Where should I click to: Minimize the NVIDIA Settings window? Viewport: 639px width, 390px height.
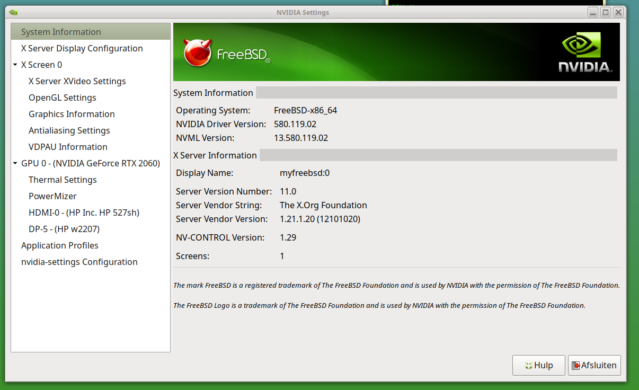593,12
